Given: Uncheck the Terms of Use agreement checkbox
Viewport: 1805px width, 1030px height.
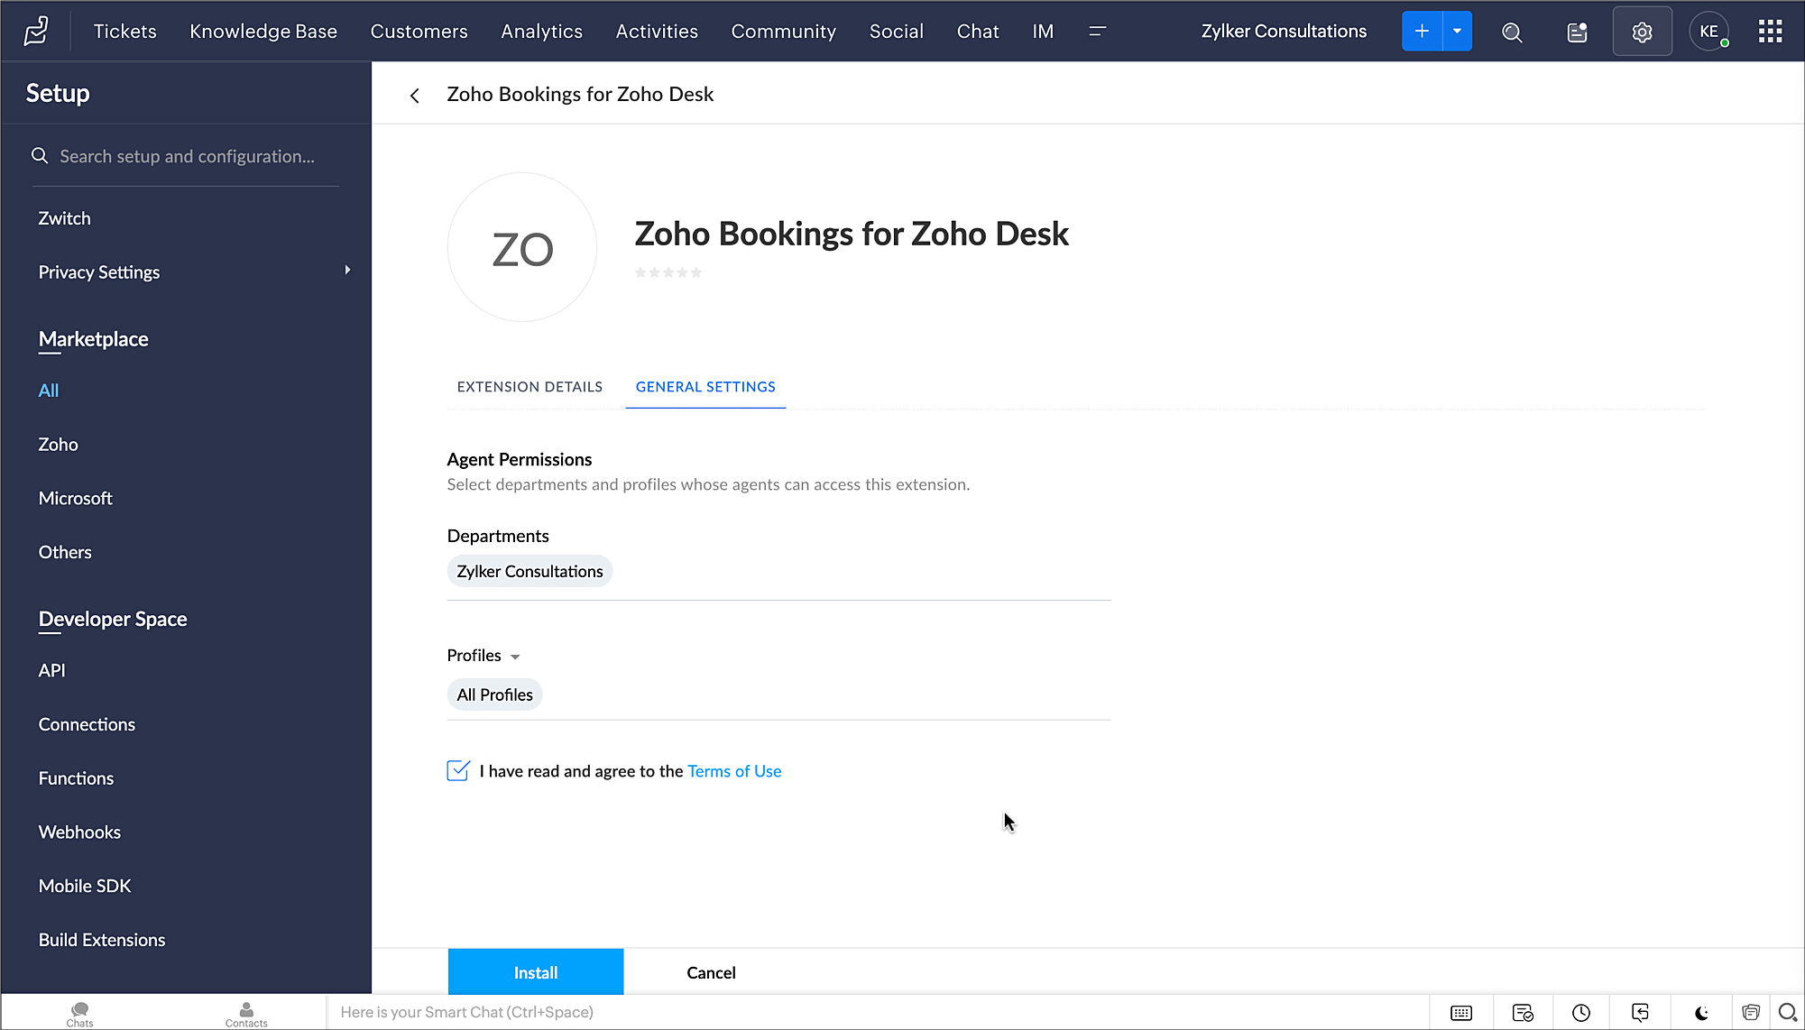Looking at the screenshot, I should click(x=458, y=770).
